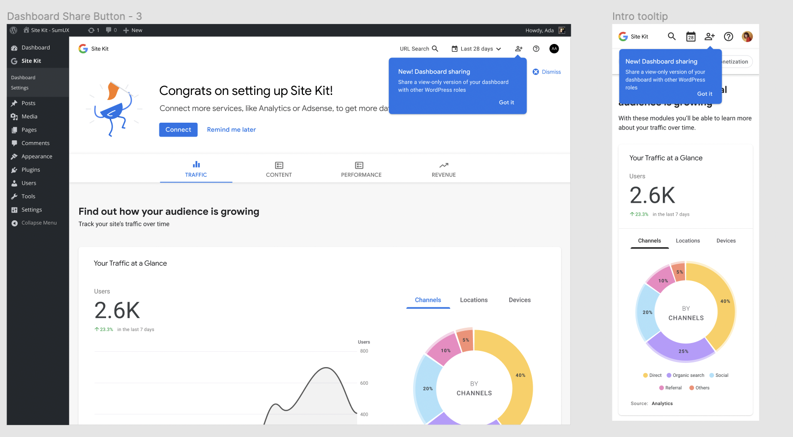Click the 5% orange segment of the desktop donut

click(466, 340)
